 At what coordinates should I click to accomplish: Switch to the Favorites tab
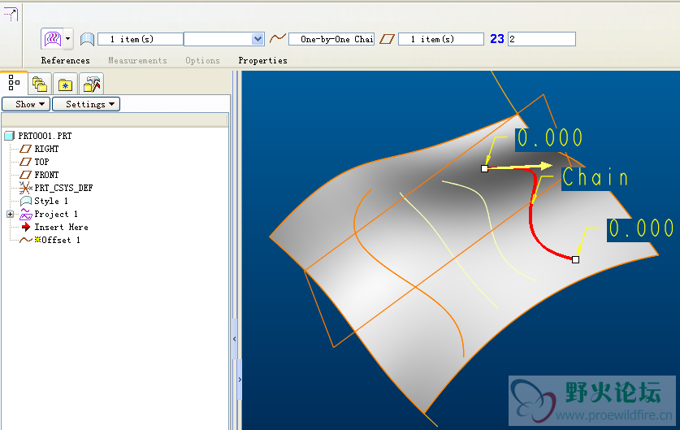pyautogui.click(x=65, y=84)
